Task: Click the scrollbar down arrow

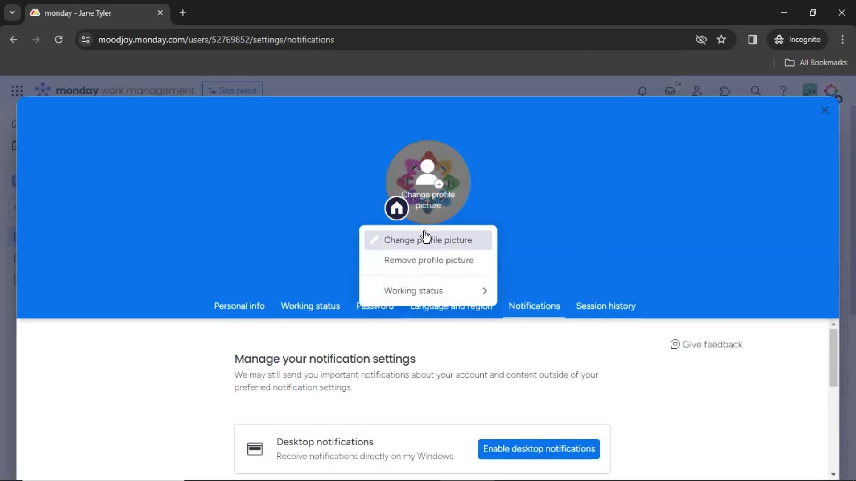Action: coord(833,474)
